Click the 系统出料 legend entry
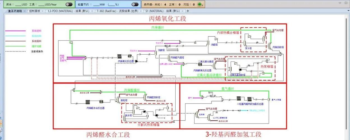Image resolution: width=350 pixels, height=140 pixels. click(36, 36)
